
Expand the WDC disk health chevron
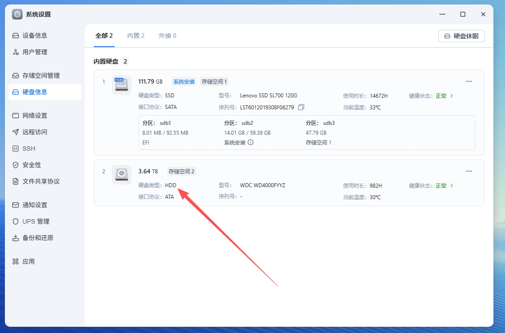[x=452, y=185]
